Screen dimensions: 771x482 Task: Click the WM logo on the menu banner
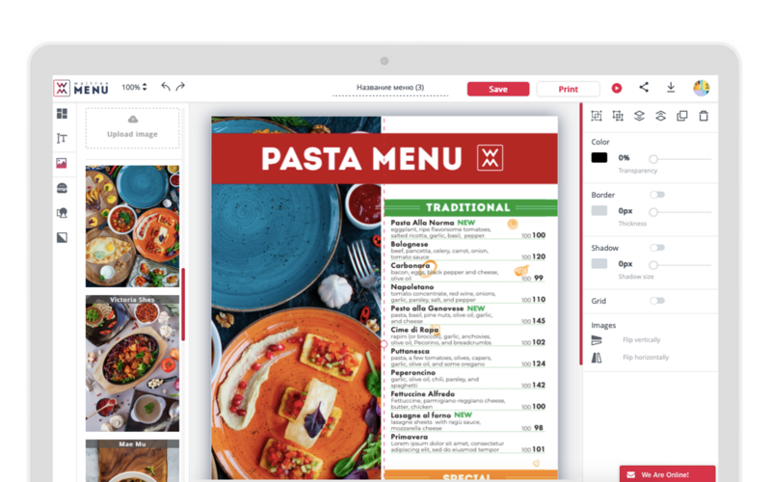pyautogui.click(x=491, y=158)
